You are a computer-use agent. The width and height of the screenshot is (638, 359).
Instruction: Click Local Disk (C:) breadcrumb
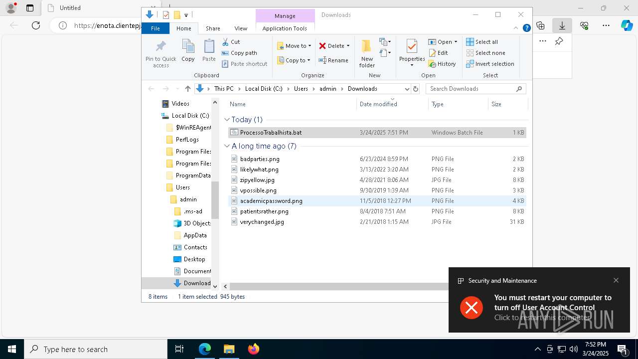coord(264,89)
